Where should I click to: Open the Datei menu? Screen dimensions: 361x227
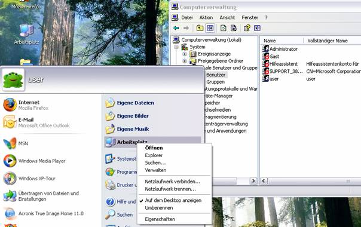click(x=186, y=17)
